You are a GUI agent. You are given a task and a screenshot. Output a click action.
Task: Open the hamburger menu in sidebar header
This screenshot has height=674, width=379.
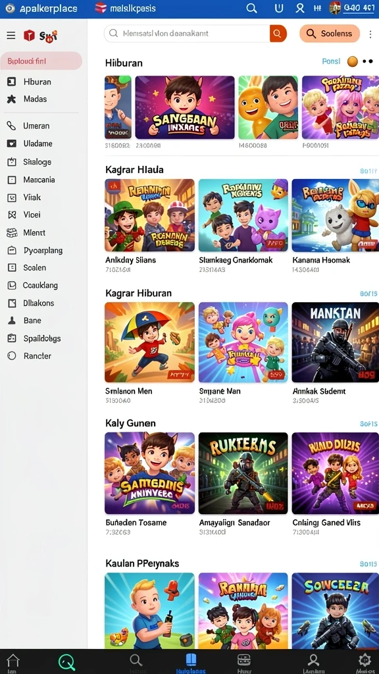pyautogui.click(x=11, y=36)
